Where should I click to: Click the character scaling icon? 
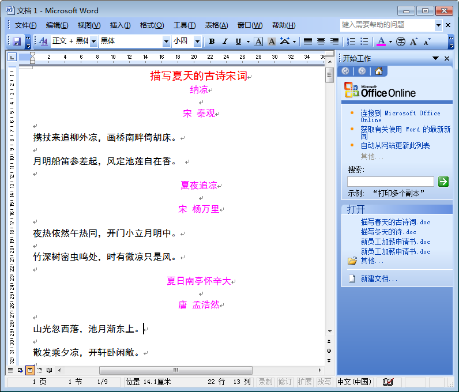tap(284, 42)
